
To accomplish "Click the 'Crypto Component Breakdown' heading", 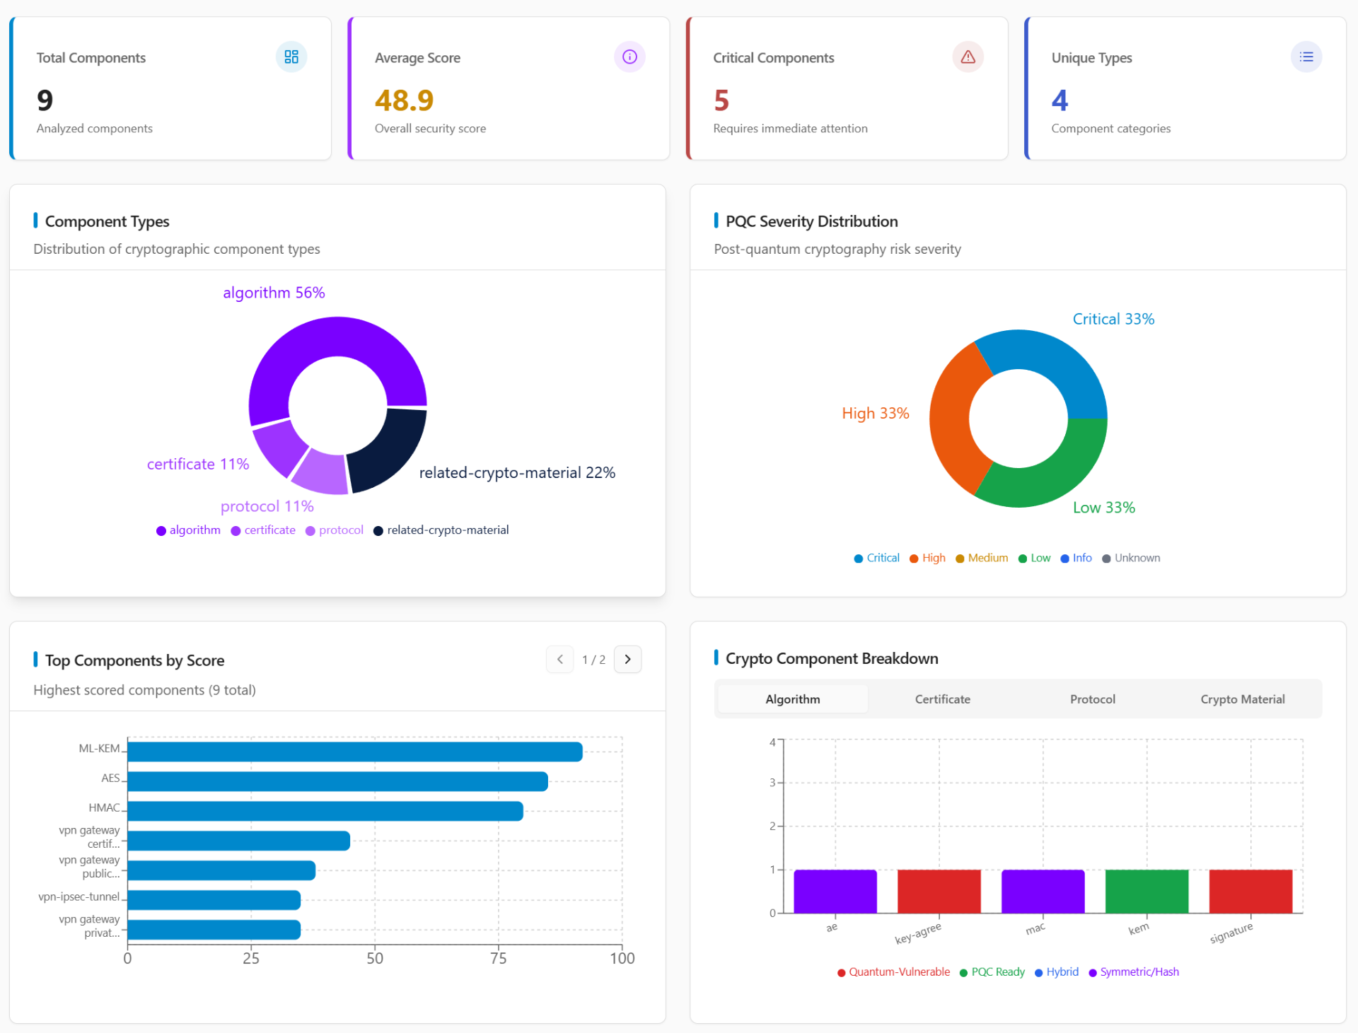I will coord(832,658).
